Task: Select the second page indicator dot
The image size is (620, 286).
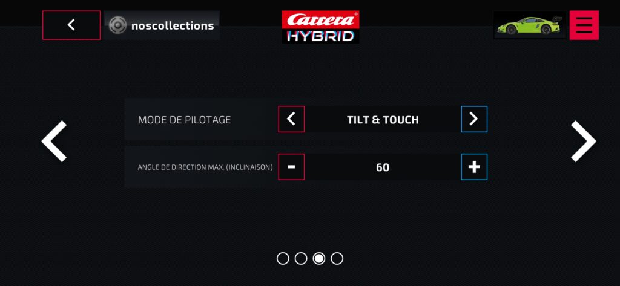Action: (301, 259)
